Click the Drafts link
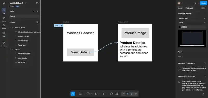The width and height of the screenshot is (208, 98). pyautogui.click(x=12, y=6)
